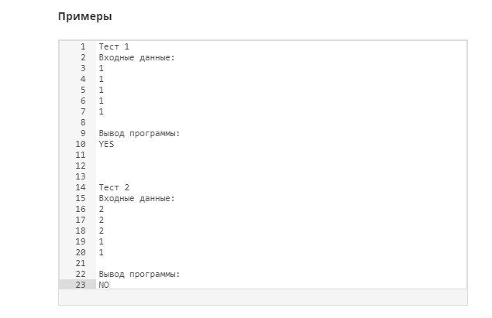Click first 'Вывод программы:' line
This screenshot has height=318, width=492.
(139, 133)
